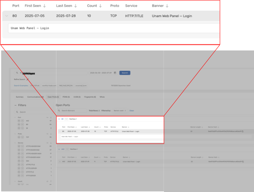Viewport: 254px width, 192px height.
Task: Include port 443 in filters
Action: tap(19, 121)
